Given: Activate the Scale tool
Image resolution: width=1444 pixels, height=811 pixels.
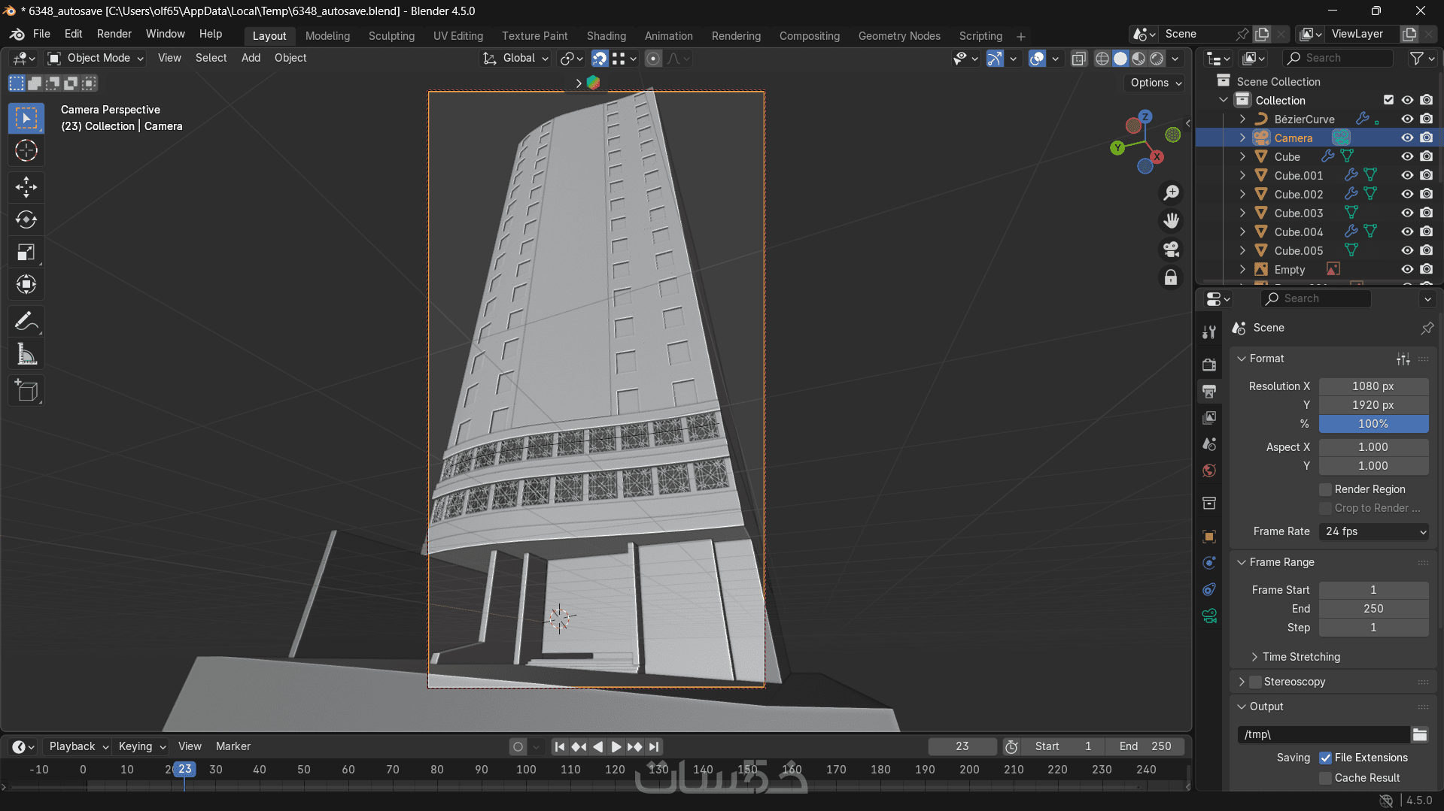Looking at the screenshot, I should click(26, 253).
